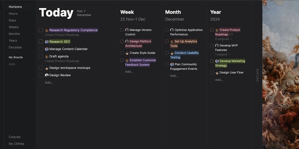Click avatar next to Manage Version Control
The width and height of the screenshot is (299, 149).
(127, 30)
